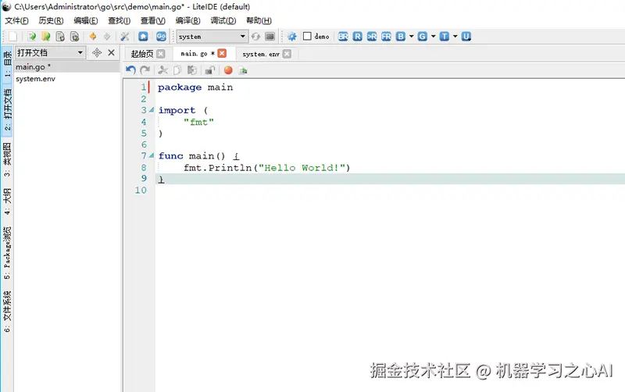Image resolution: width=625 pixels, height=392 pixels.
Task: Click the Save all files icon
Action: click(74, 37)
